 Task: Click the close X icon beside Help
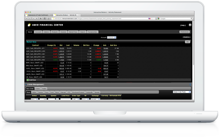(x=190, y=25)
